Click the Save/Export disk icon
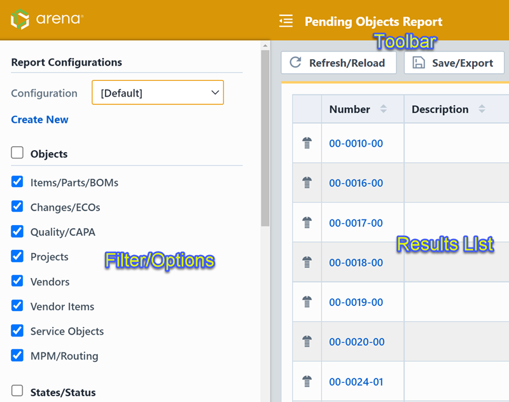This screenshot has height=402, width=509. (x=417, y=62)
